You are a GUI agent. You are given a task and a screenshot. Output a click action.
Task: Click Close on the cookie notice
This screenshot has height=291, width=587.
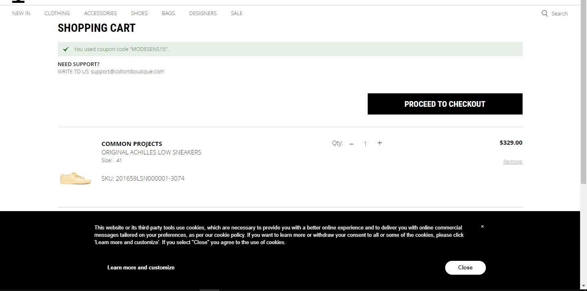[x=465, y=268]
